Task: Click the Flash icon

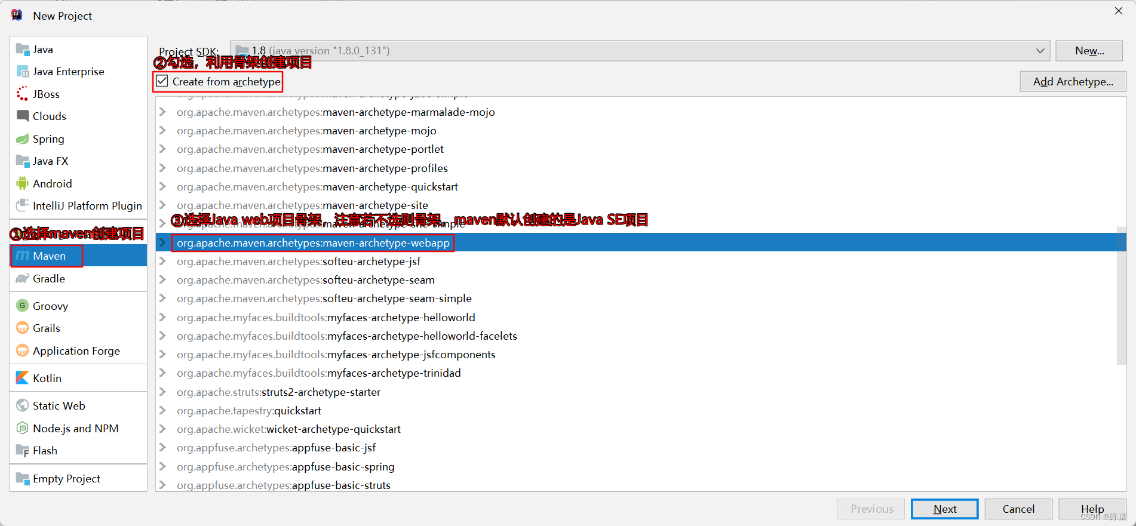Action: (23, 450)
